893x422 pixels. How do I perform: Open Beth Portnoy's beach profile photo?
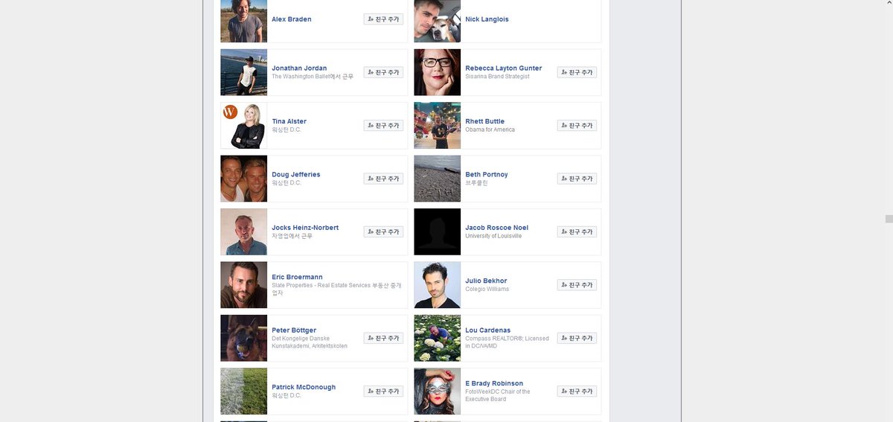[x=438, y=179]
